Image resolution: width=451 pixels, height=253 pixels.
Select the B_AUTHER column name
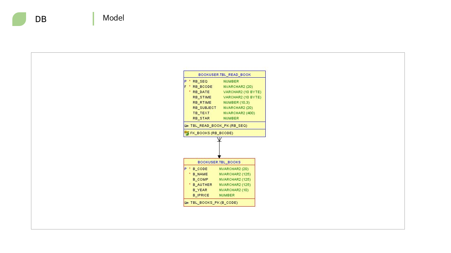(202, 185)
